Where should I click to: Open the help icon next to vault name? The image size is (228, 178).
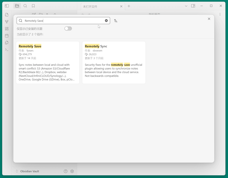(x=65, y=171)
